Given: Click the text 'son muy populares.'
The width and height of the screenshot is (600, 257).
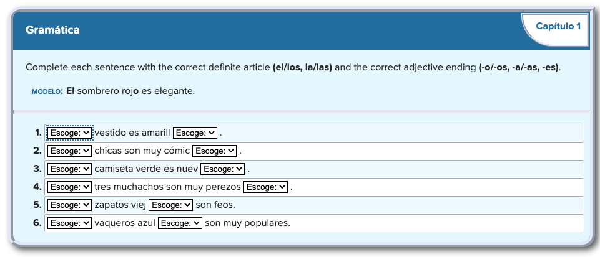Looking at the screenshot, I should tap(248, 223).
